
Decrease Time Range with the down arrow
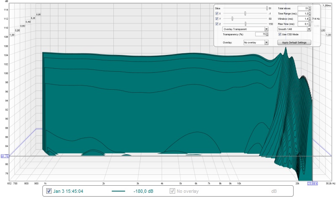pos(310,15)
